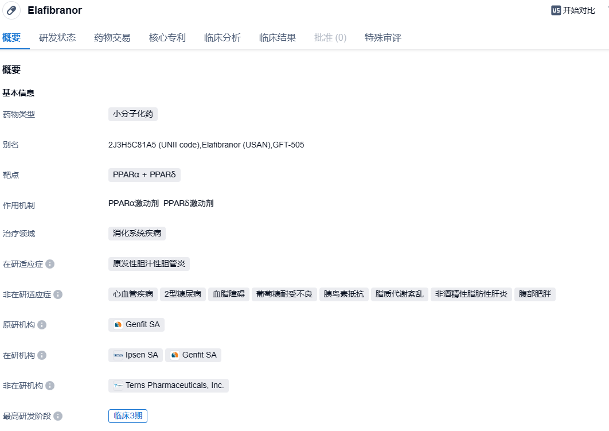
Task: Click info icon beside 原研机构
Action: click(x=42, y=325)
